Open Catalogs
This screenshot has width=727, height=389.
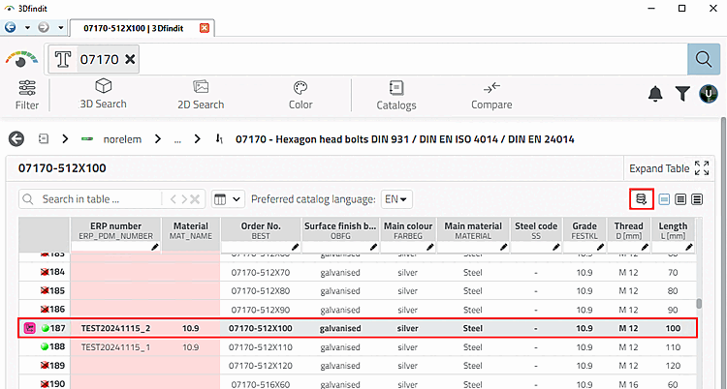coord(396,96)
